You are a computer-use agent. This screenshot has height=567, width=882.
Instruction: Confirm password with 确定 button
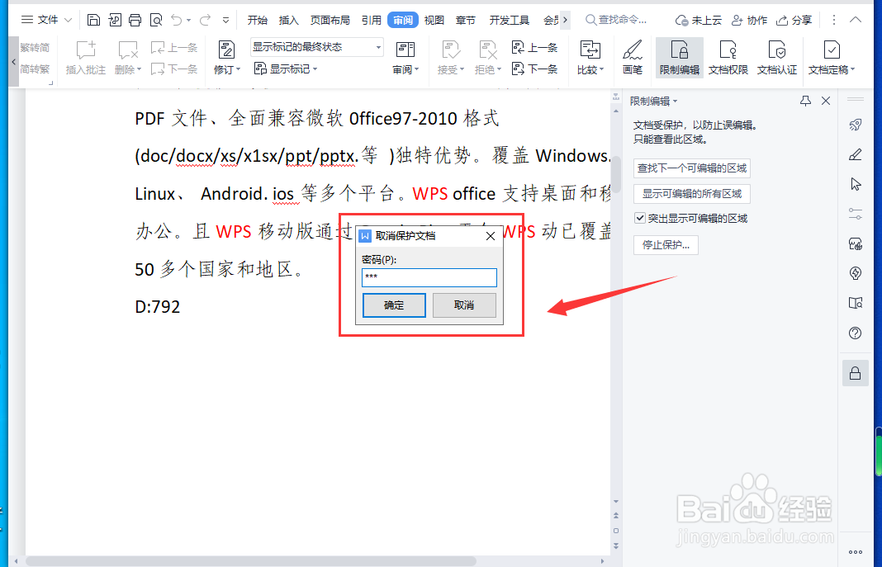click(x=394, y=305)
